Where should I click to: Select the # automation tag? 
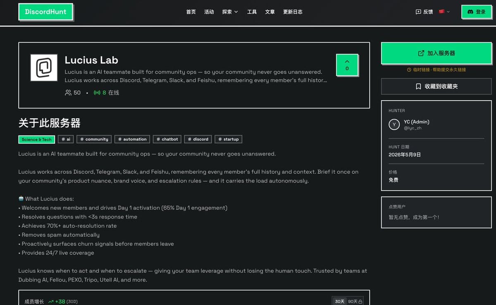pyautogui.click(x=132, y=139)
